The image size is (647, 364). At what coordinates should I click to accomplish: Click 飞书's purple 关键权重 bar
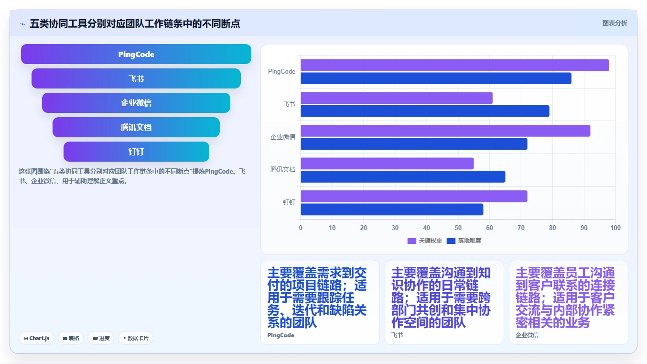(397, 98)
